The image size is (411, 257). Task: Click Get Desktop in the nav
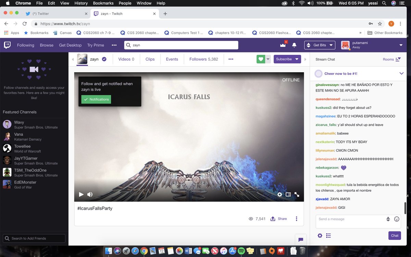point(70,45)
